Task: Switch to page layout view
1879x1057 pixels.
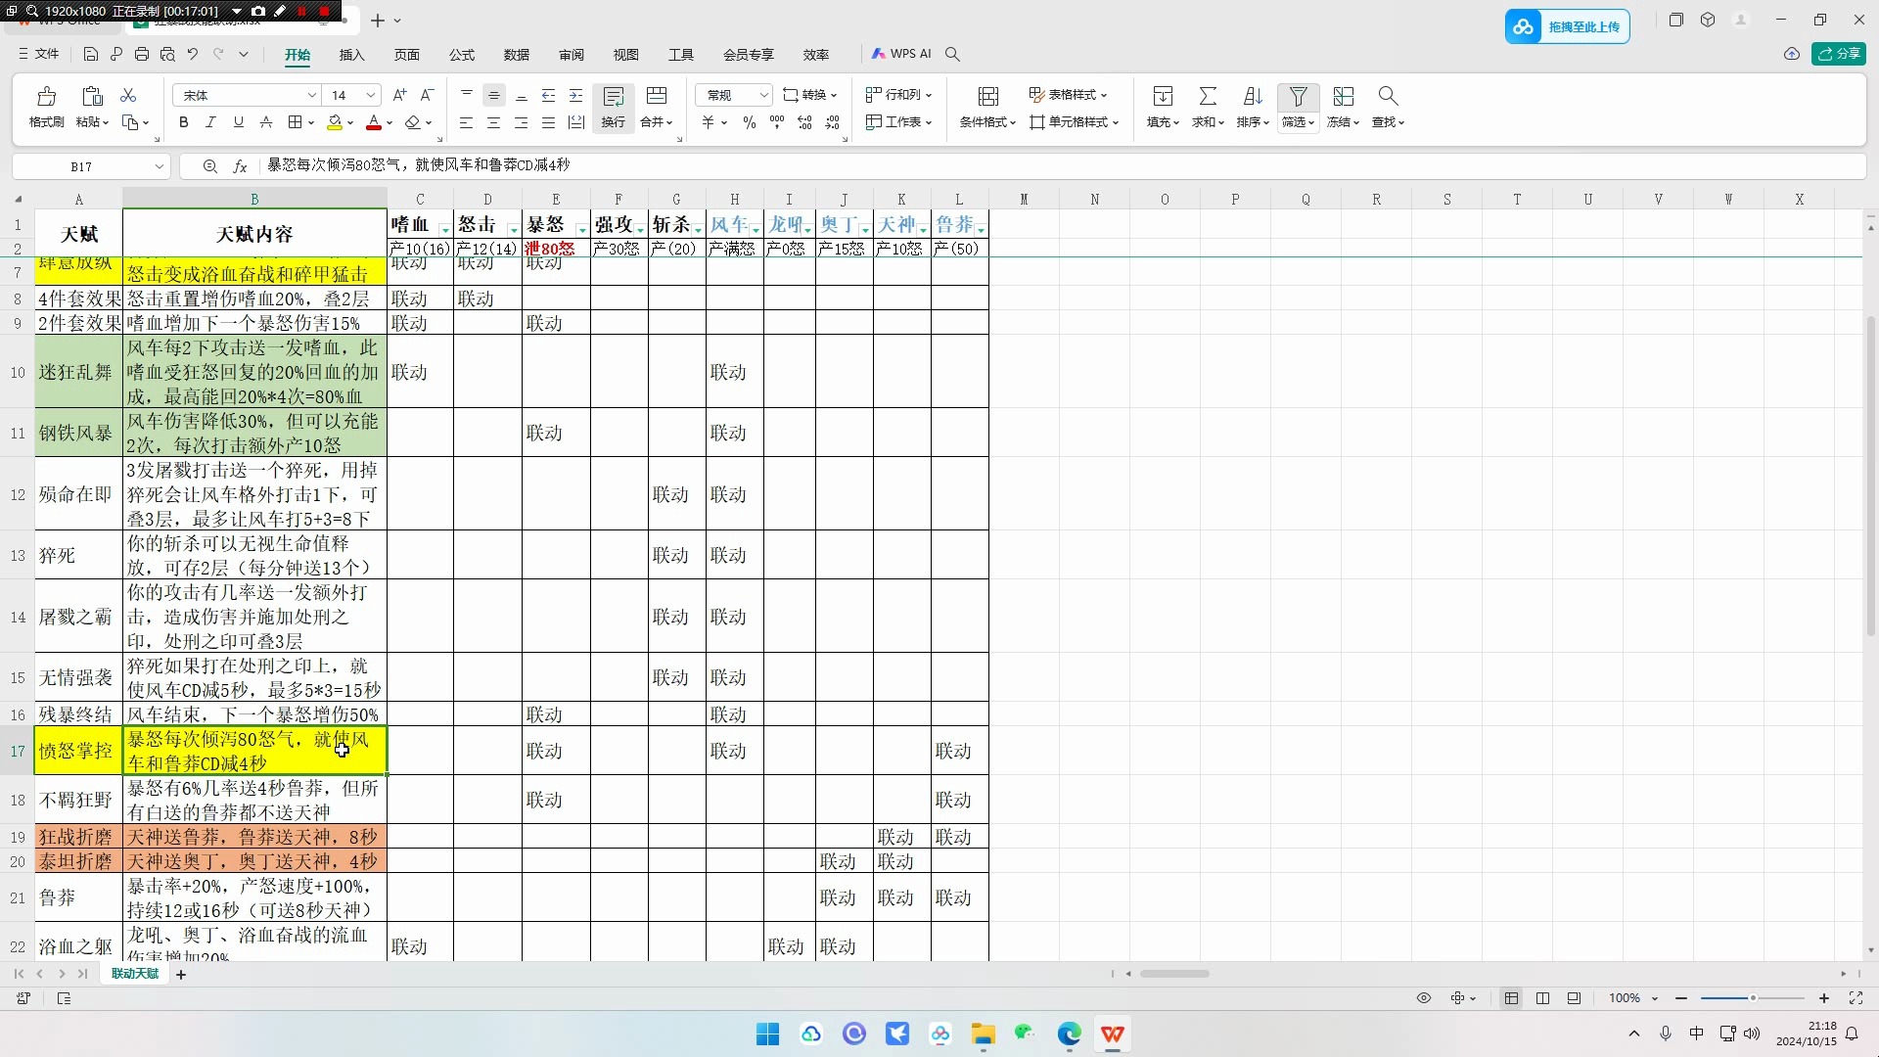Action: point(1542,998)
